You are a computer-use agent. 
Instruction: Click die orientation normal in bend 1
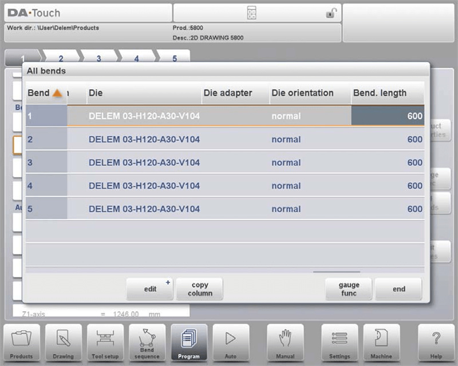pos(286,116)
